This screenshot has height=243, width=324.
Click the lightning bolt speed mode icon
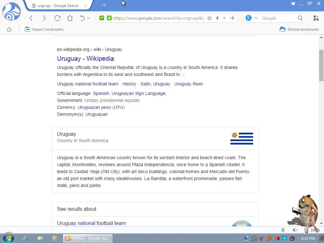[217, 18]
